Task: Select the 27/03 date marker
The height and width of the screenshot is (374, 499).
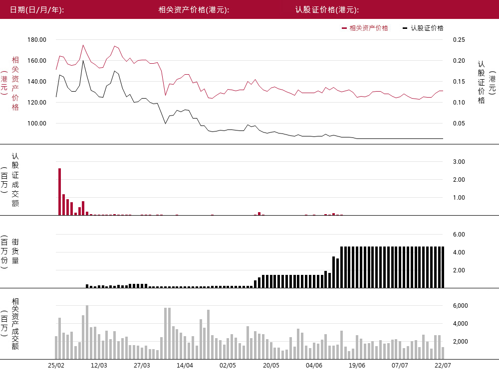Action: [142, 366]
